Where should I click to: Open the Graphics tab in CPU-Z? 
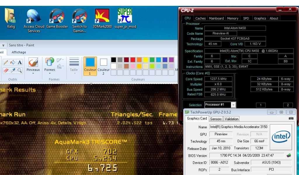[x=260, y=18]
